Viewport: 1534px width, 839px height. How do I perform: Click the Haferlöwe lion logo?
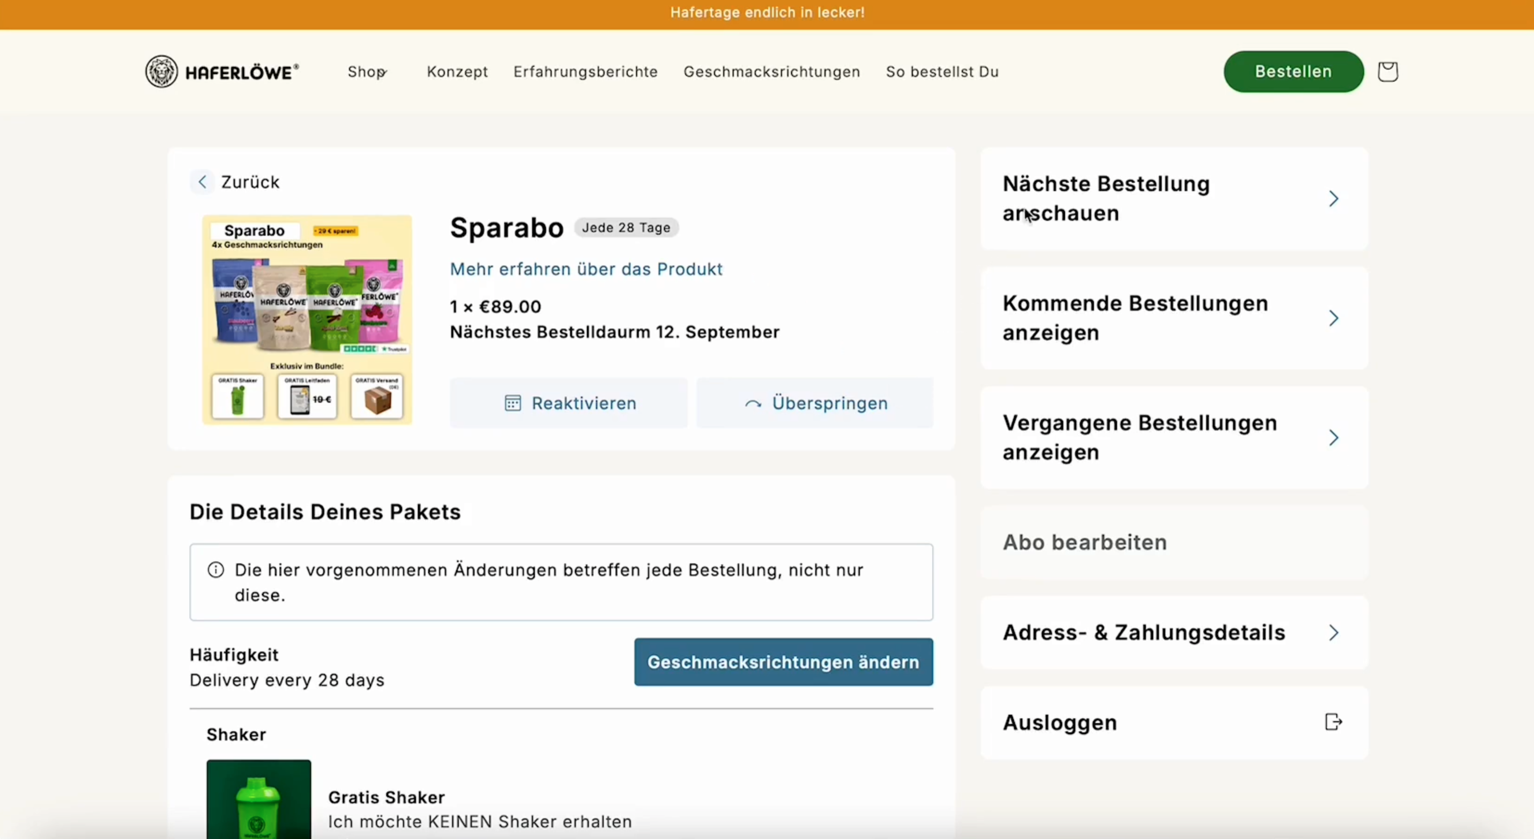point(162,72)
